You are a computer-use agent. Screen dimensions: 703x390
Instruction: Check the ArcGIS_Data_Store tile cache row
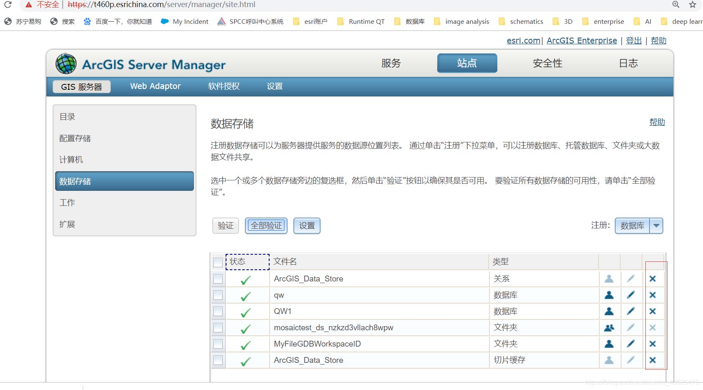pos(217,360)
